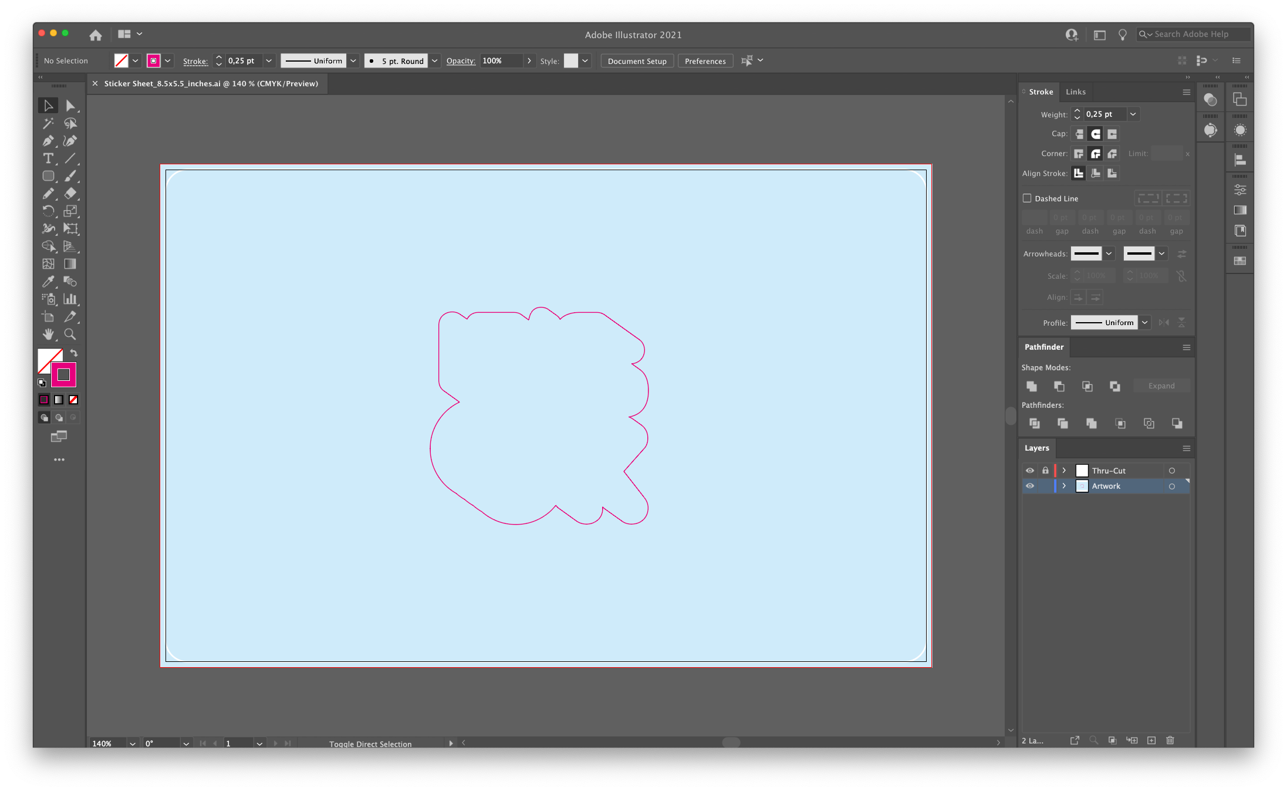Open stroke weight dropdown in control bar

point(269,61)
